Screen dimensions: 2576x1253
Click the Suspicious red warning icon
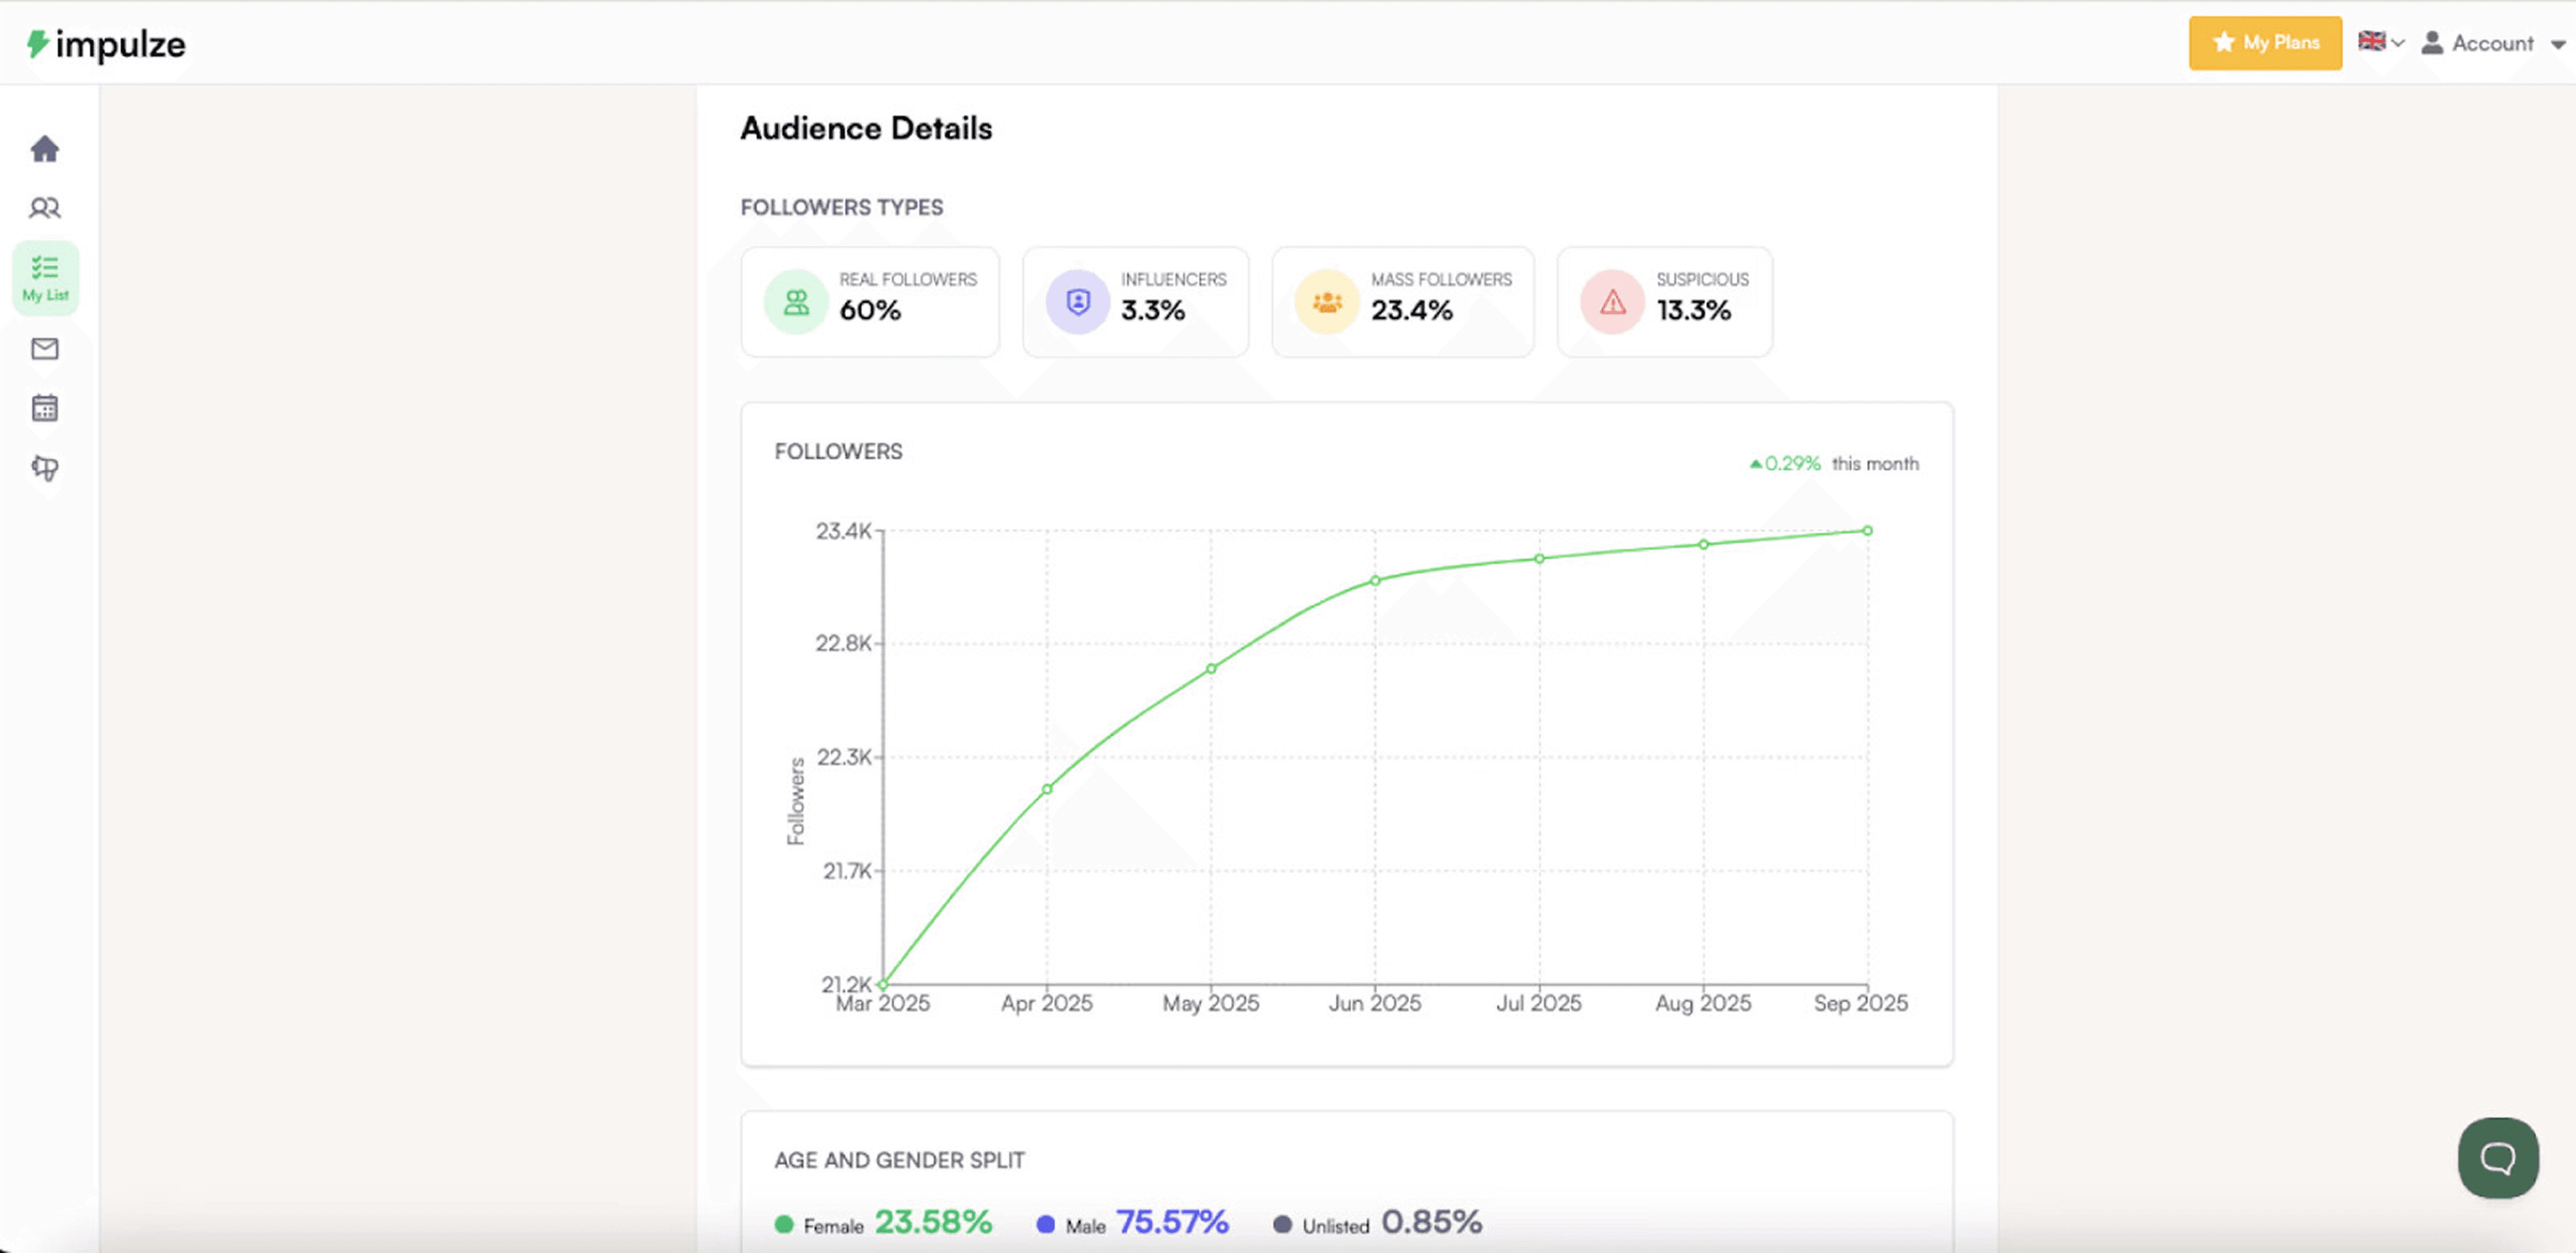pyautogui.click(x=1612, y=302)
